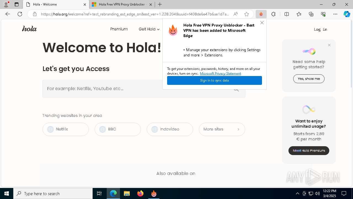Screen dimensions: 353x199
Task: Open the Extensions puzzle icon
Action: click(273, 14)
